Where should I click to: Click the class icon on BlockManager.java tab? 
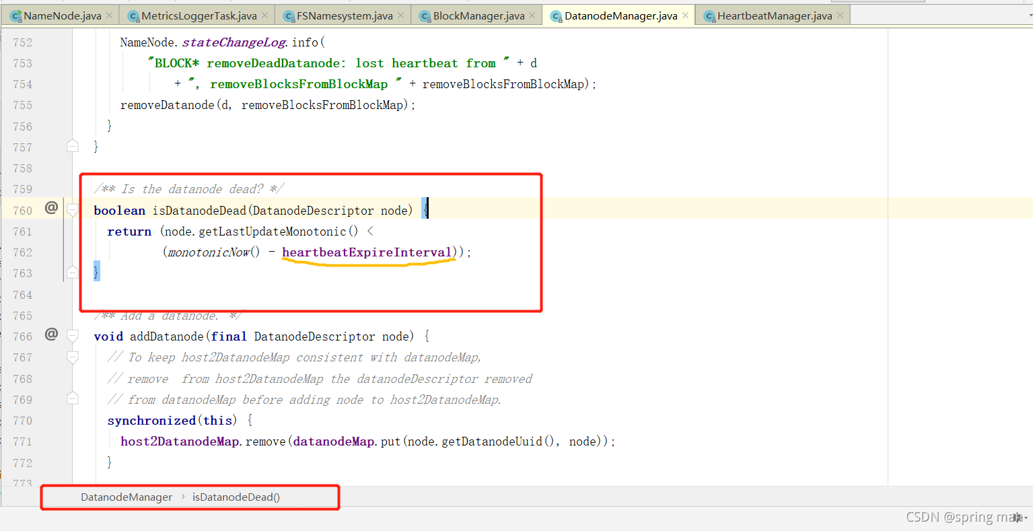(x=425, y=16)
